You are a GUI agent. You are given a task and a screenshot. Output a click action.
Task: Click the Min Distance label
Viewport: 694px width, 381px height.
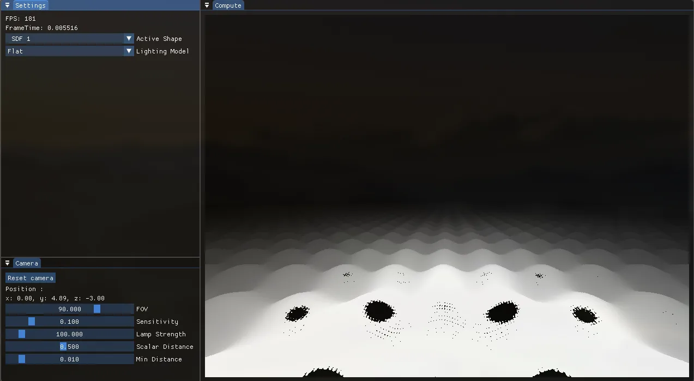[x=159, y=359]
